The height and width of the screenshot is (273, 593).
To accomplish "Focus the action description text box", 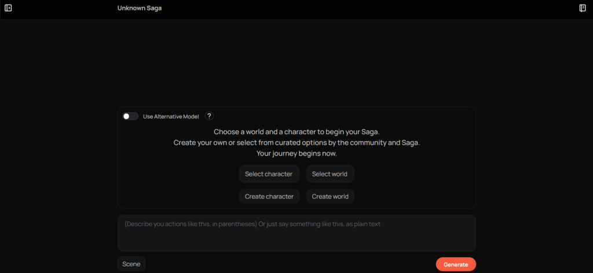I will (296, 237).
